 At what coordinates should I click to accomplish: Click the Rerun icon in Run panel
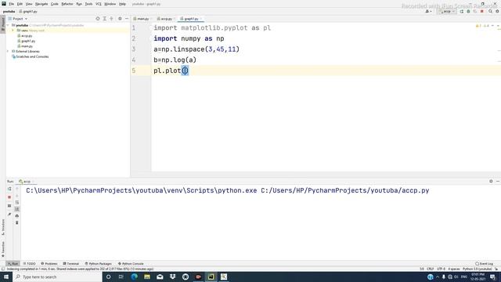tap(9, 189)
